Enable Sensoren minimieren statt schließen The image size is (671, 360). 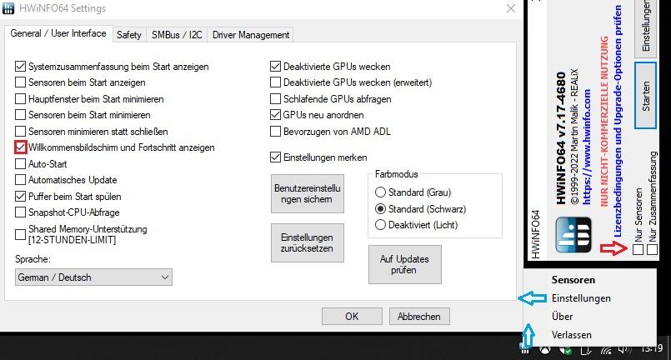[20, 132]
